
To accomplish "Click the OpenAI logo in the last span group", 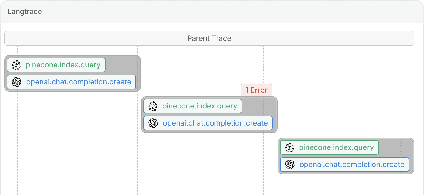I will pos(290,165).
